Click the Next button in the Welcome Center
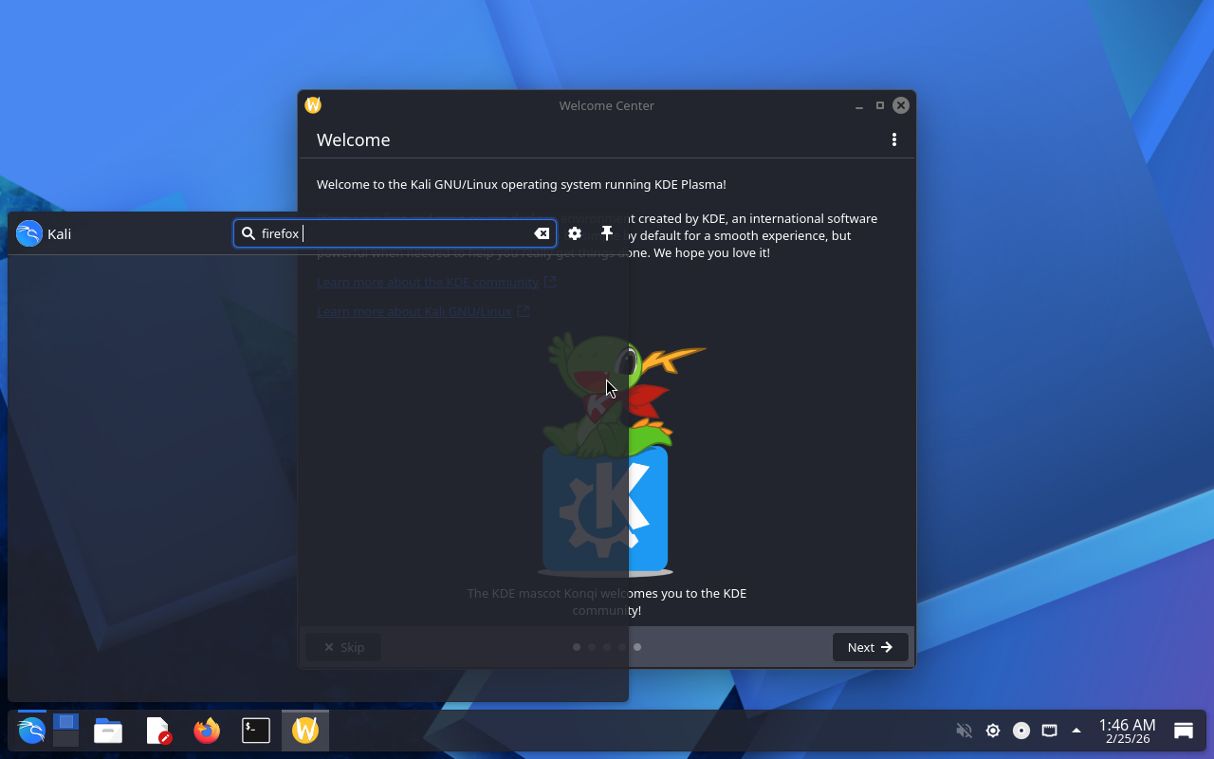This screenshot has height=759, width=1214. 870,647
